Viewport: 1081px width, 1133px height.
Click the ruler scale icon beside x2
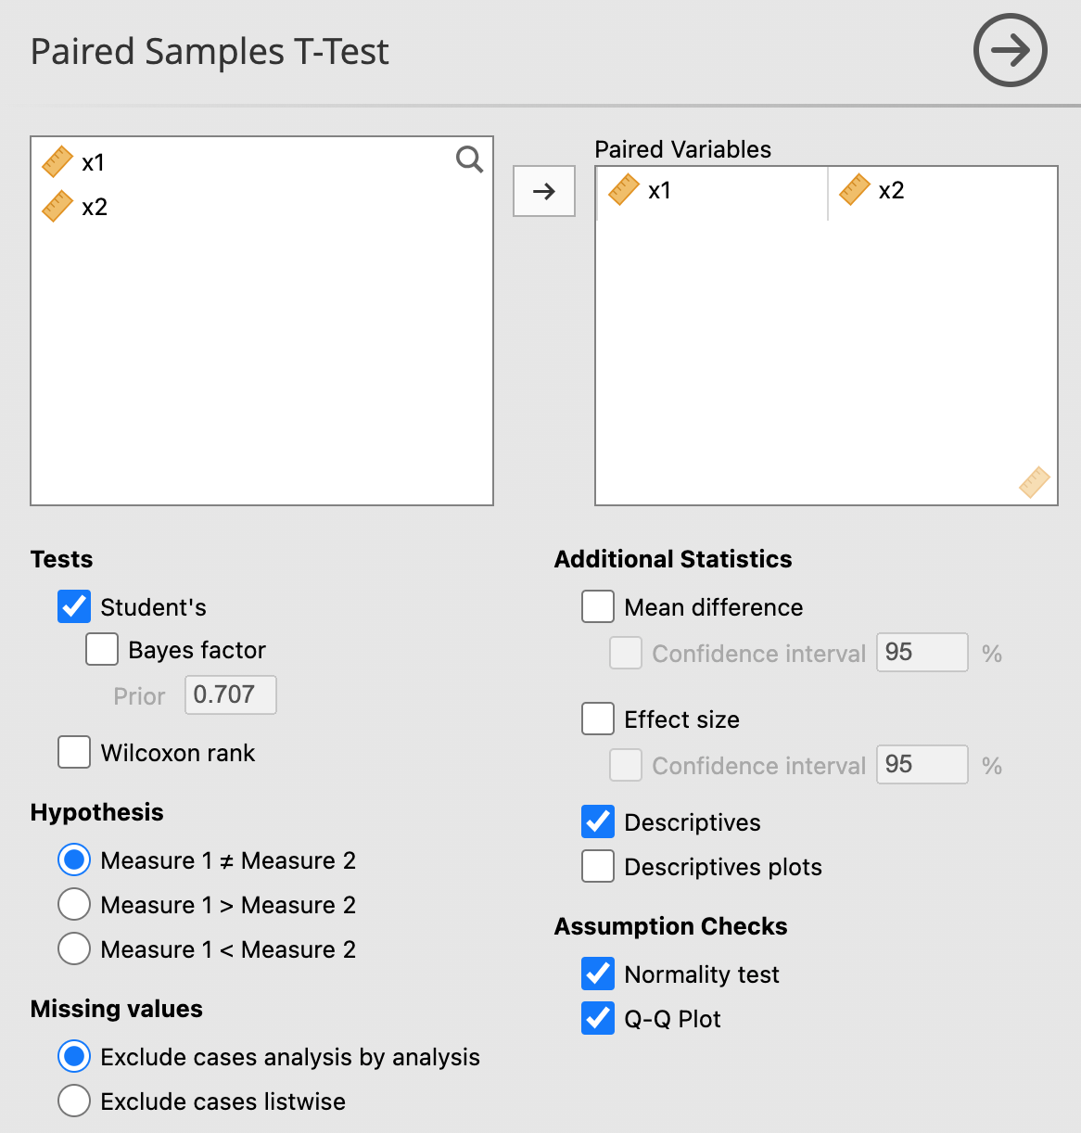(x=57, y=206)
